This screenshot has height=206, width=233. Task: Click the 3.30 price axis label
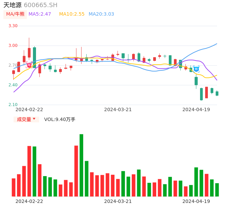13,26
